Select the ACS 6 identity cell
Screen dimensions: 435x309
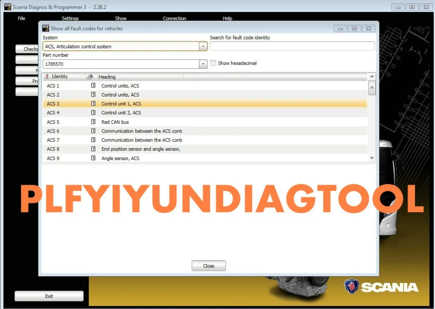(x=53, y=131)
